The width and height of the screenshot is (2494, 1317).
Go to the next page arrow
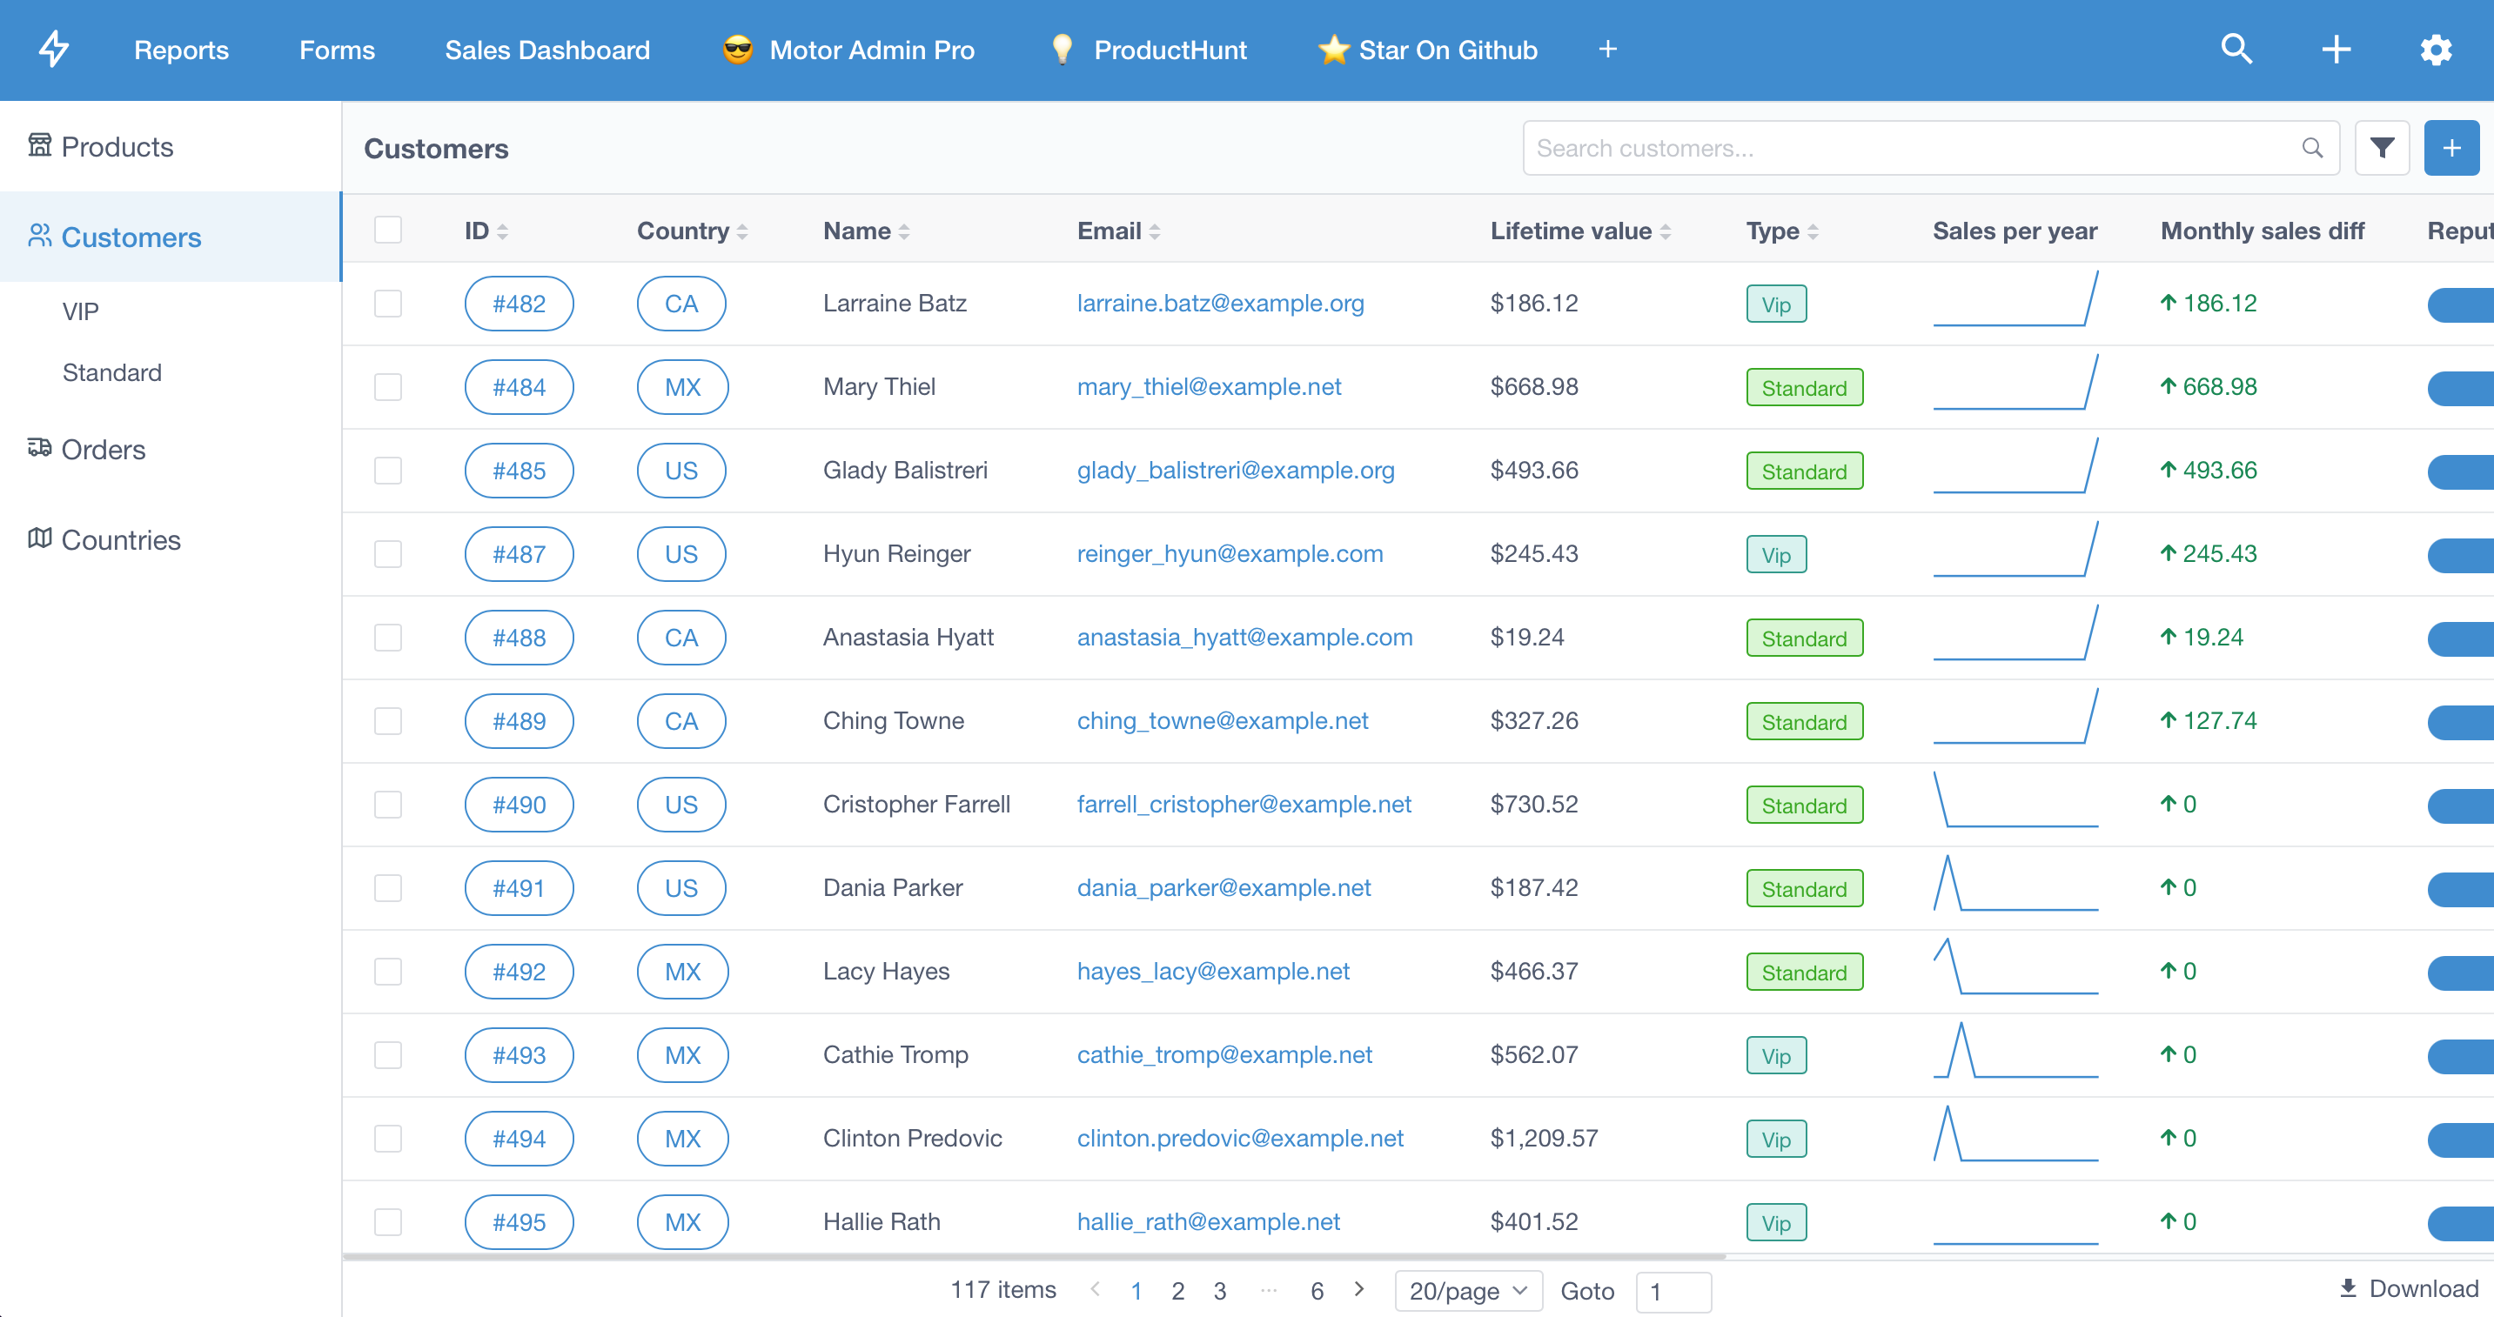(1359, 1289)
